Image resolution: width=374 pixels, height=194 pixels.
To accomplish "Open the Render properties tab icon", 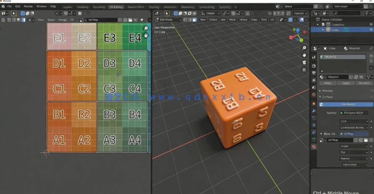I will [x=314, y=66].
